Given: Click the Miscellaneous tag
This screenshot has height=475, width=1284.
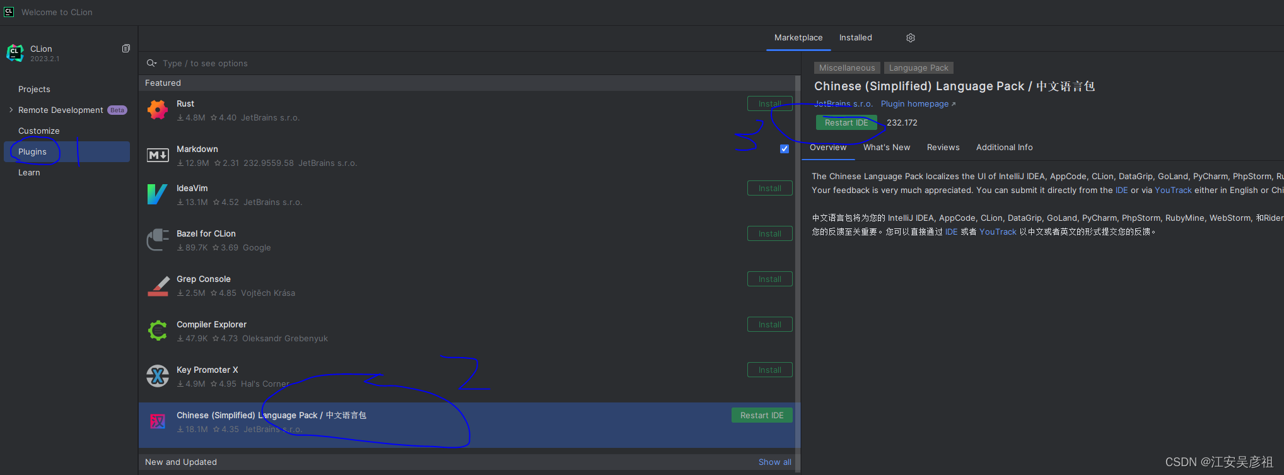Looking at the screenshot, I should pyautogui.click(x=847, y=67).
